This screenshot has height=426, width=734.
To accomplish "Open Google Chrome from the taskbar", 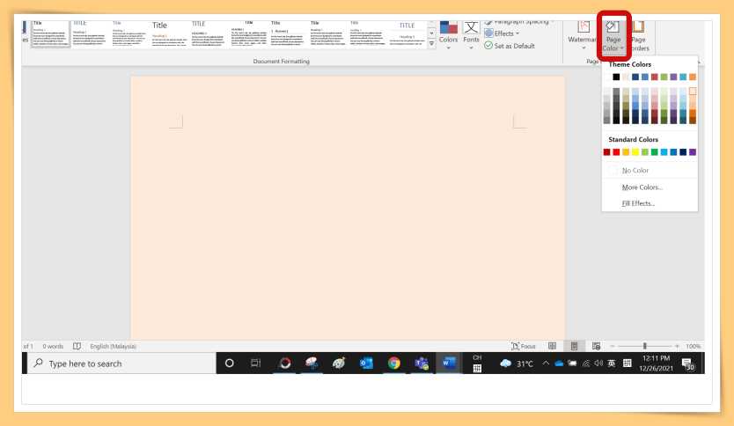I will pos(393,363).
